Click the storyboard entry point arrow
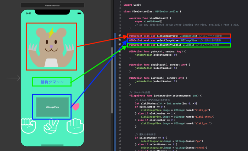The image size is (248, 151). tap(13, 78)
